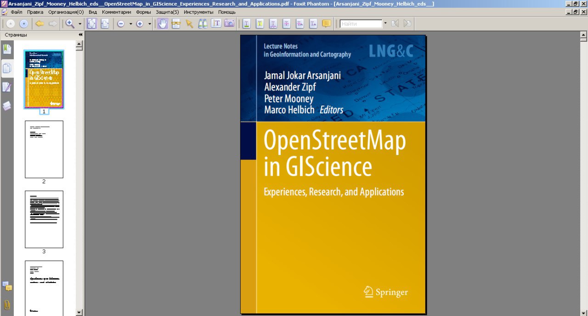
Task: Go to next page with down arrow
Action: tap(23, 24)
